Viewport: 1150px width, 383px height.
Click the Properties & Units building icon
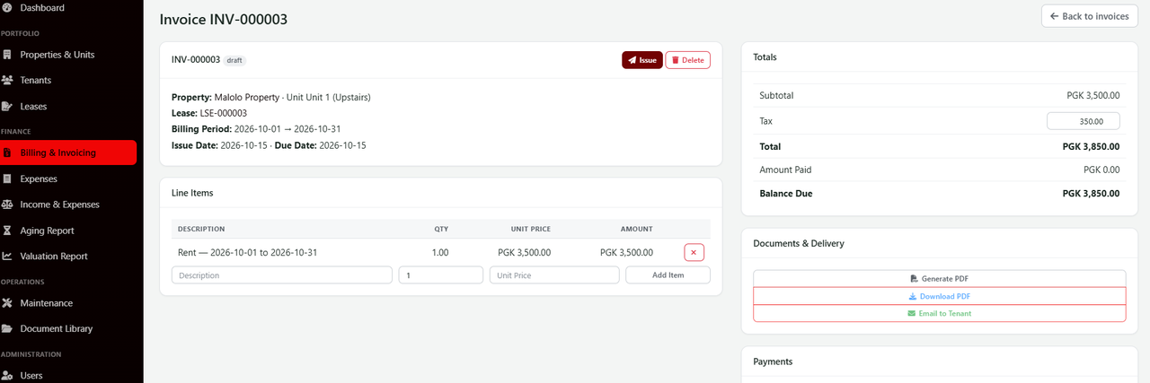coord(7,55)
